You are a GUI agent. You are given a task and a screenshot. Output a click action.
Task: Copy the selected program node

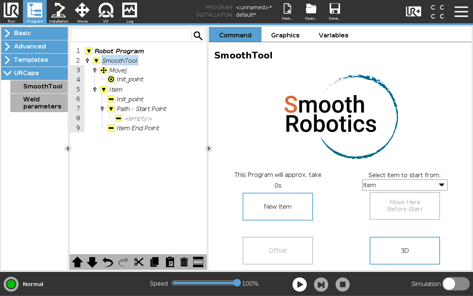point(154,262)
